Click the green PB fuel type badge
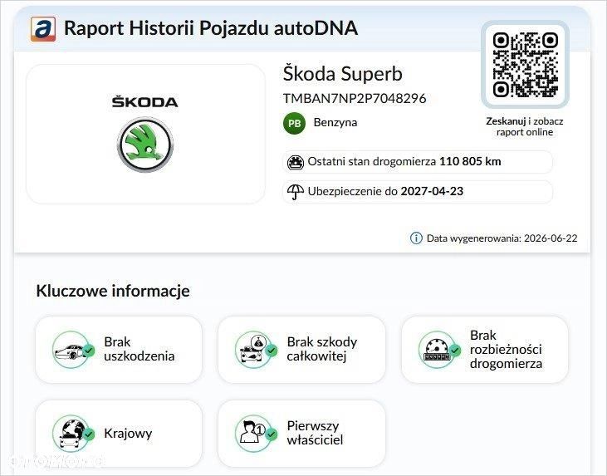The image size is (607, 476). point(294,123)
